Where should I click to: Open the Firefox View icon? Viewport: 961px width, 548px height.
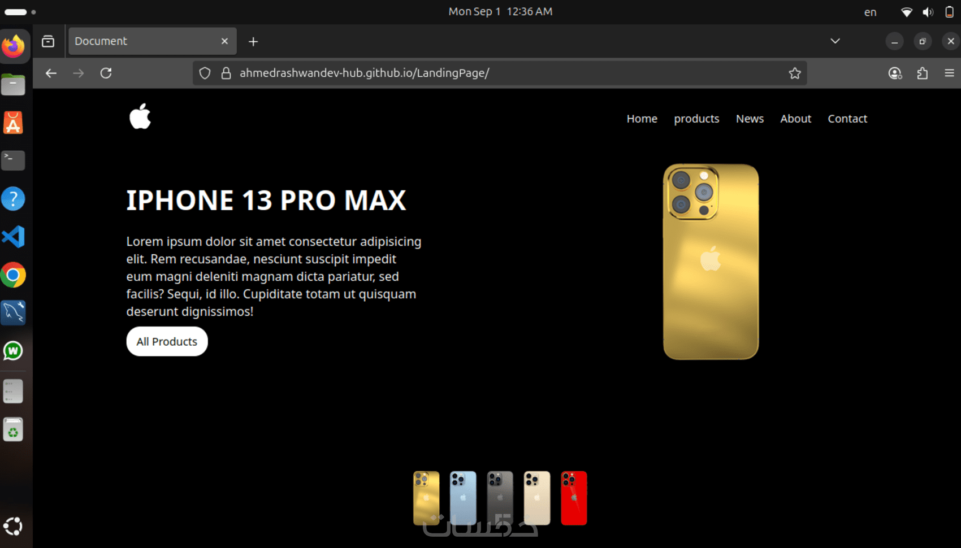[48, 41]
